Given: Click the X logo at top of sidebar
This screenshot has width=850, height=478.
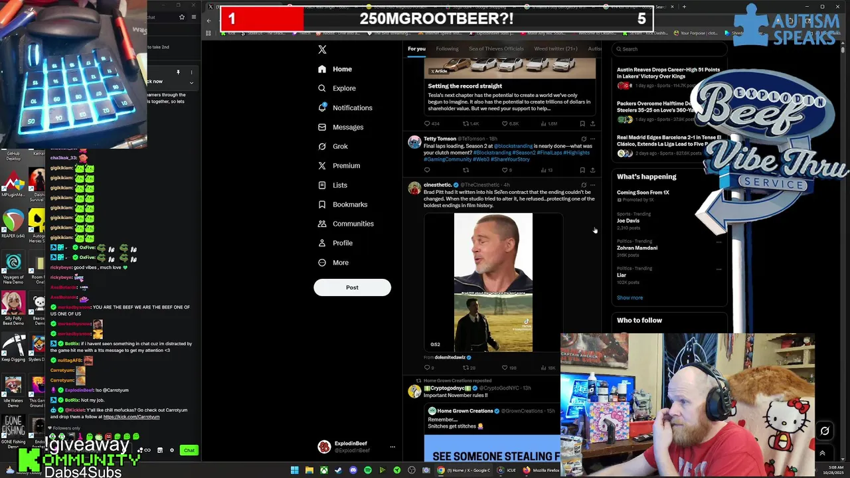Looking at the screenshot, I should click(x=322, y=50).
